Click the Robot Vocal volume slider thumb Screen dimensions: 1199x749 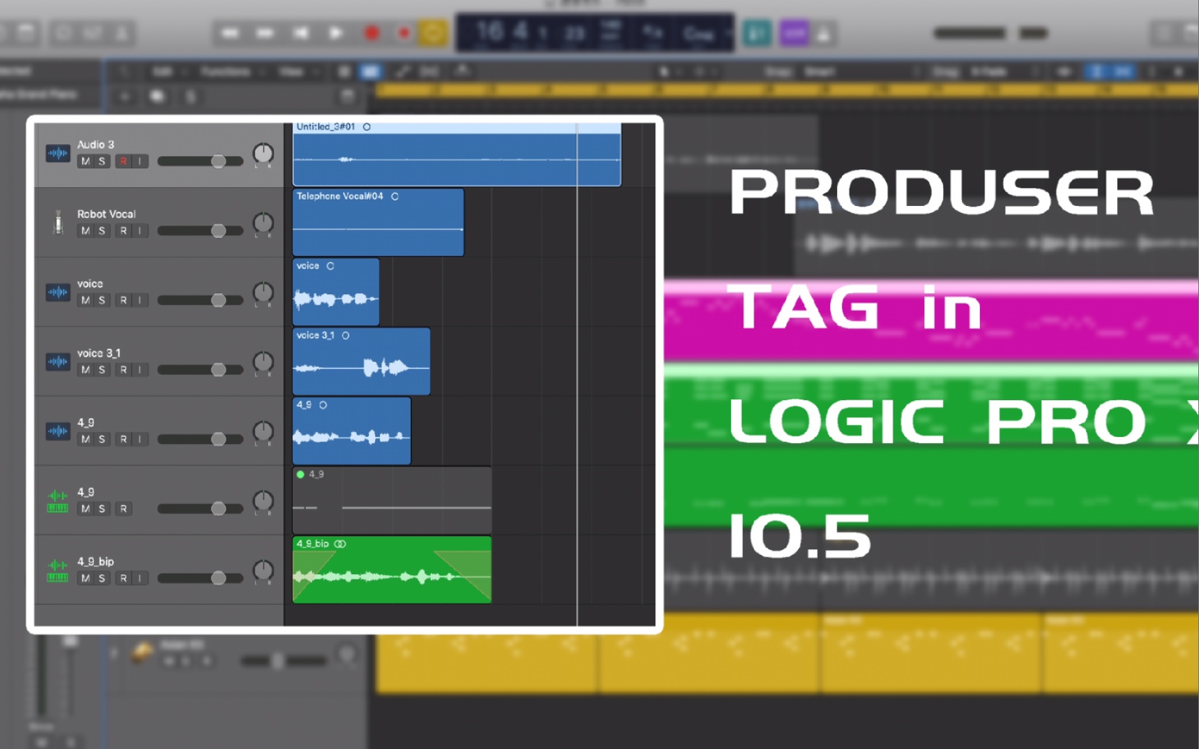tap(218, 230)
